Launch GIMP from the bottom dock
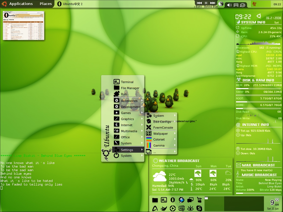 pos(164,208)
